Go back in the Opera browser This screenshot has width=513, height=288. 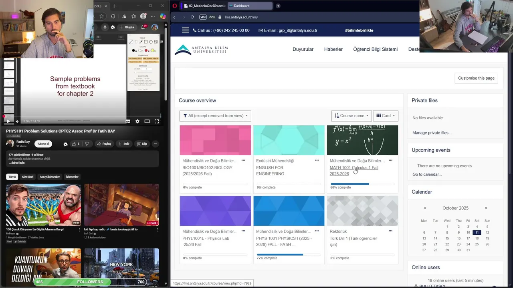point(174,17)
